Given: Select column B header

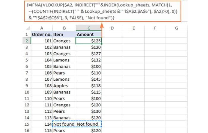Looking at the screenshot, I should click(x=64, y=28).
